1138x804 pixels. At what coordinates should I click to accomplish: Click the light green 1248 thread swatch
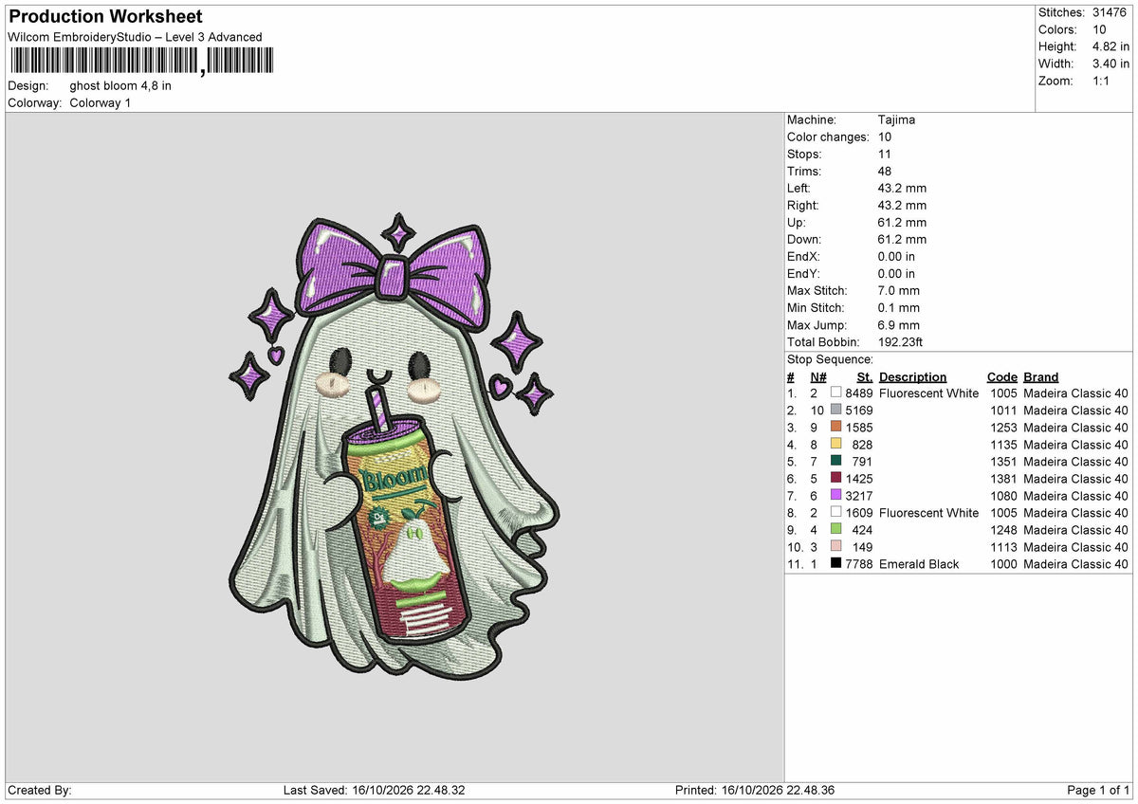(x=835, y=530)
